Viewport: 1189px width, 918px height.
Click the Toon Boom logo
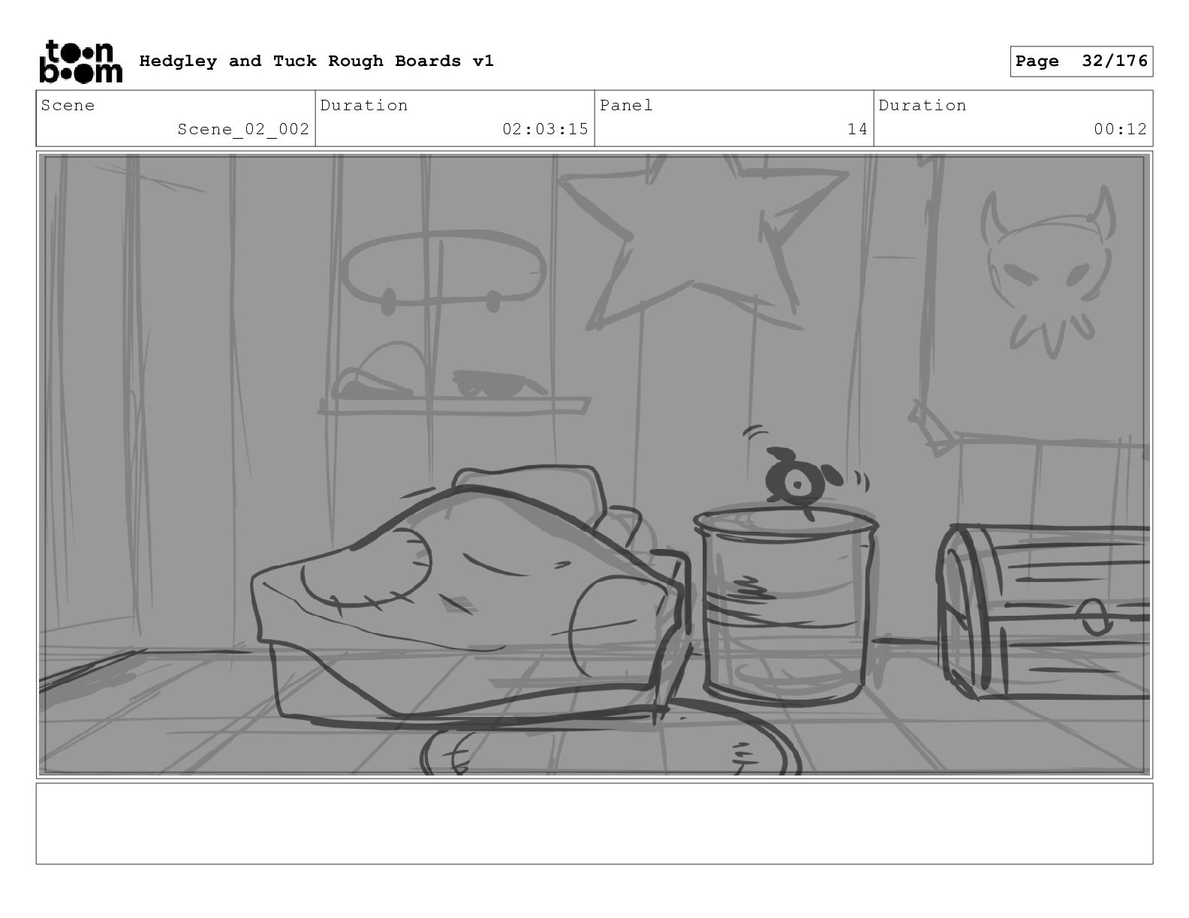80,61
